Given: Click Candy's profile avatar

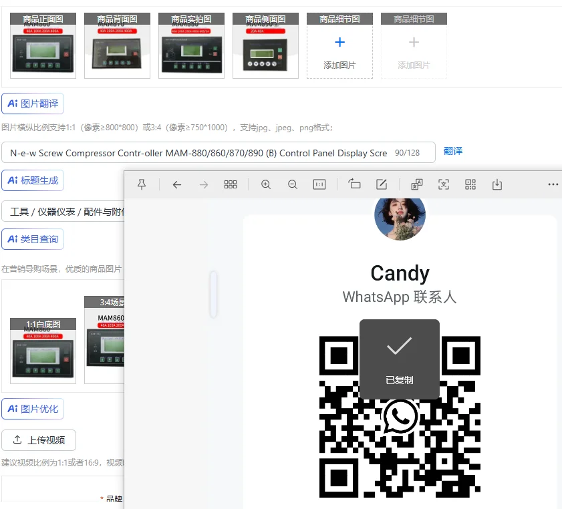Looking at the screenshot, I should (400, 218).
